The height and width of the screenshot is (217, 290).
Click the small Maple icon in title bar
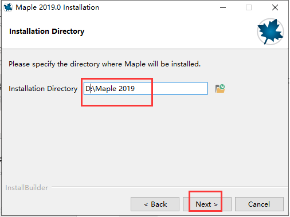[8, 7]
